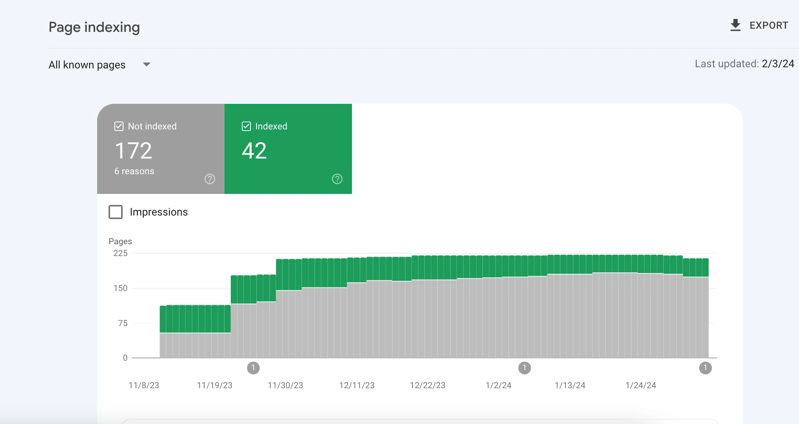Image resolution: width=799 pixels, height=424 pixels.
Task: Uncheck the Indexed checkbox
Action: 246,126
